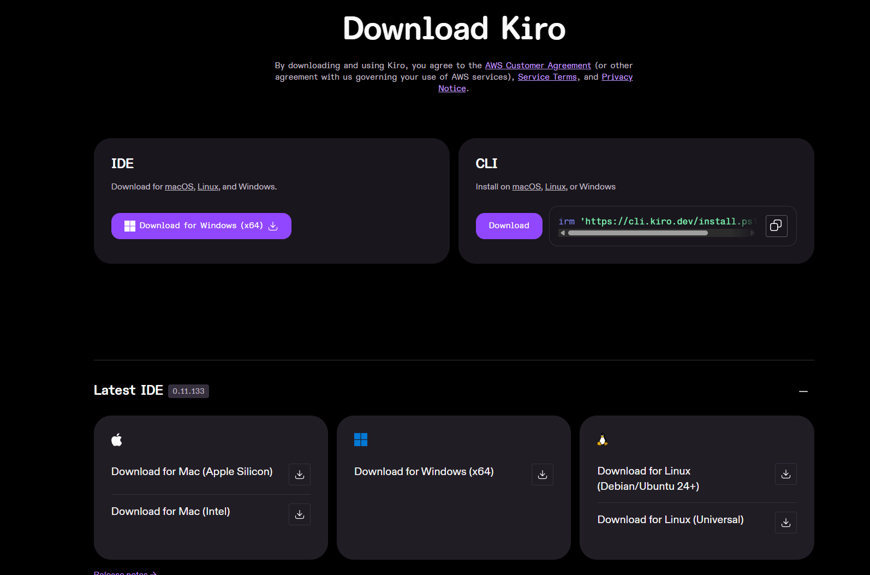Click the blue Windows logo icon
This screenshot has width=870, height=575.
point(361,440)
